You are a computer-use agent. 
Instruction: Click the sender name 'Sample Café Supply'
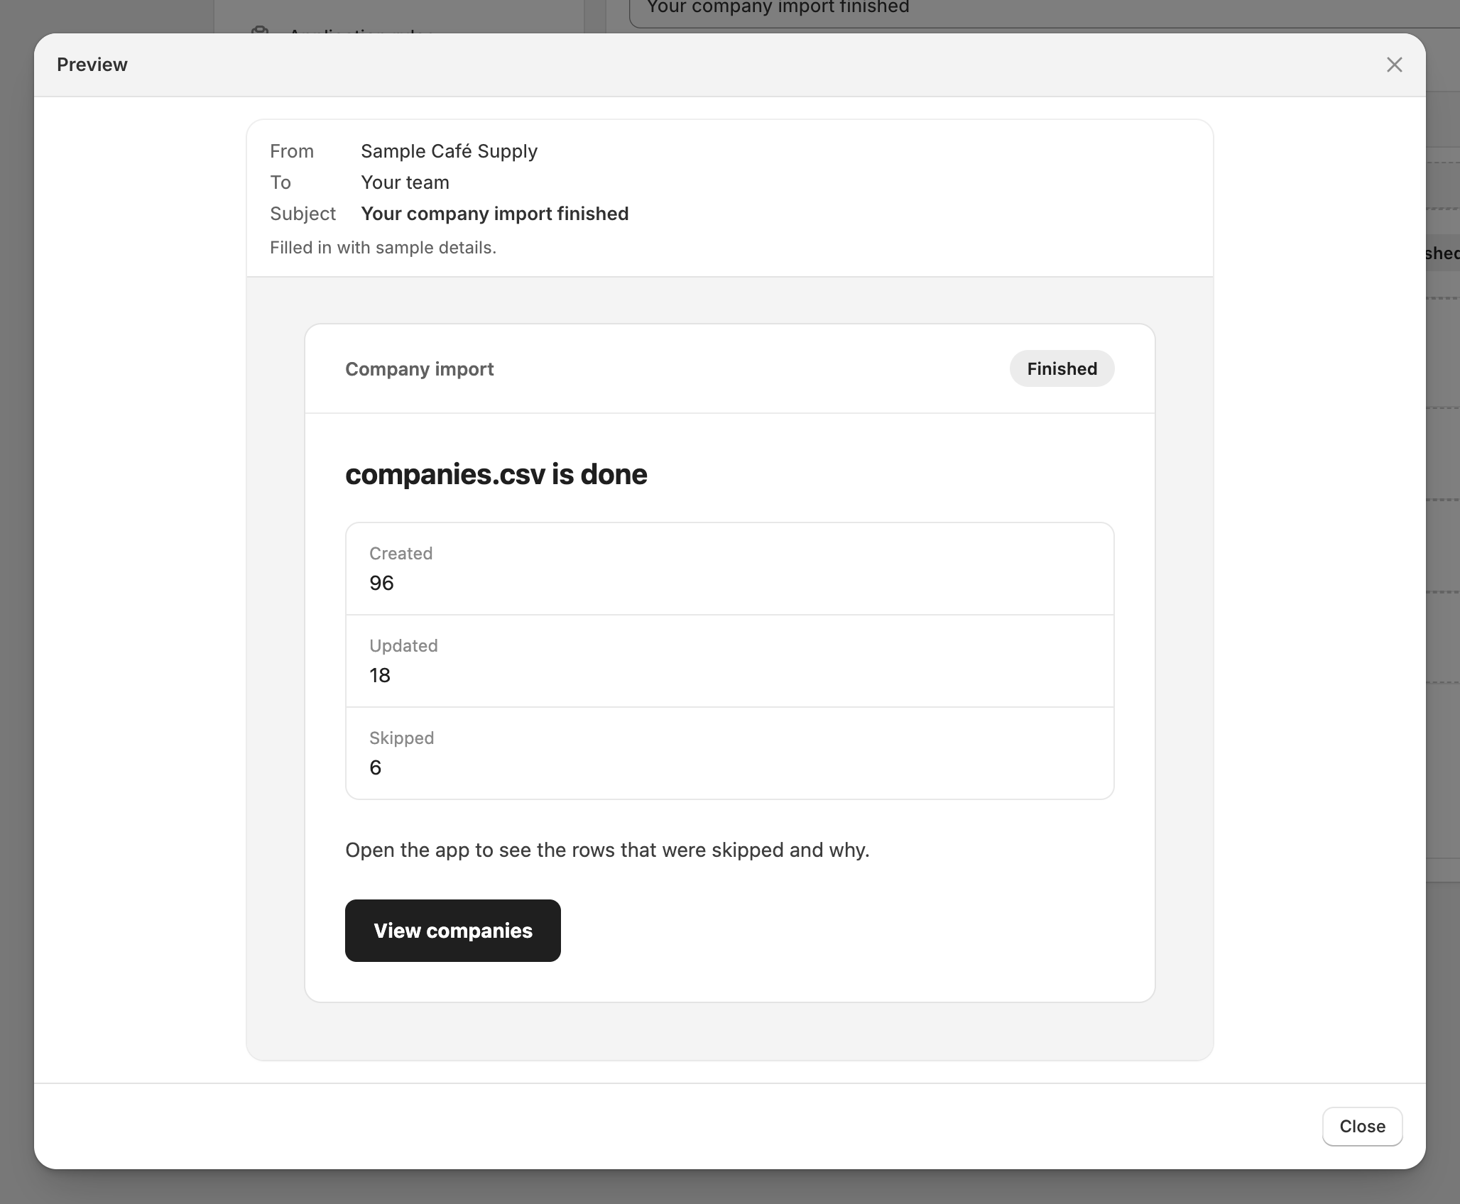tap(449, 151)
